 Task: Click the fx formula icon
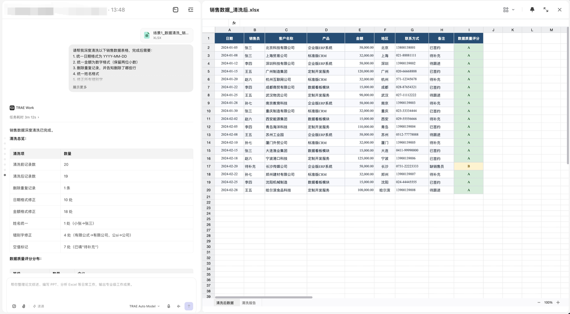click(234, 23)
